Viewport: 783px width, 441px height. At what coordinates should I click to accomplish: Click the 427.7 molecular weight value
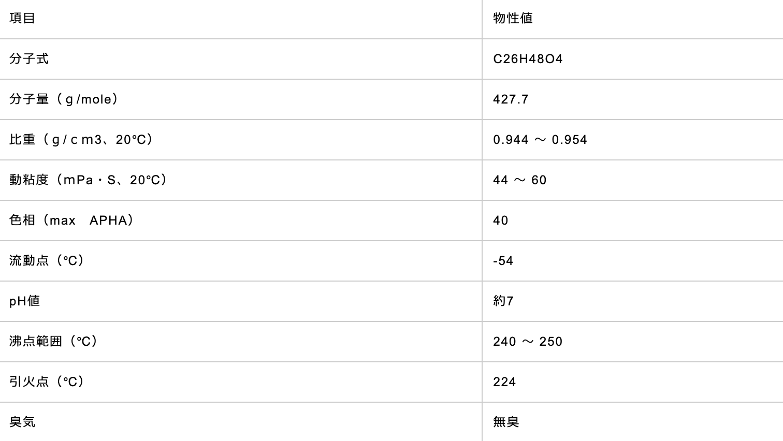click(511, 99)
